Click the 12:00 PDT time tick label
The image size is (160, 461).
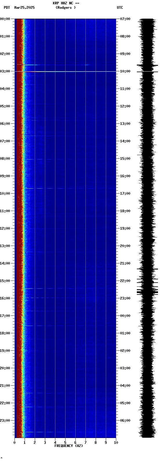point(5,228)
